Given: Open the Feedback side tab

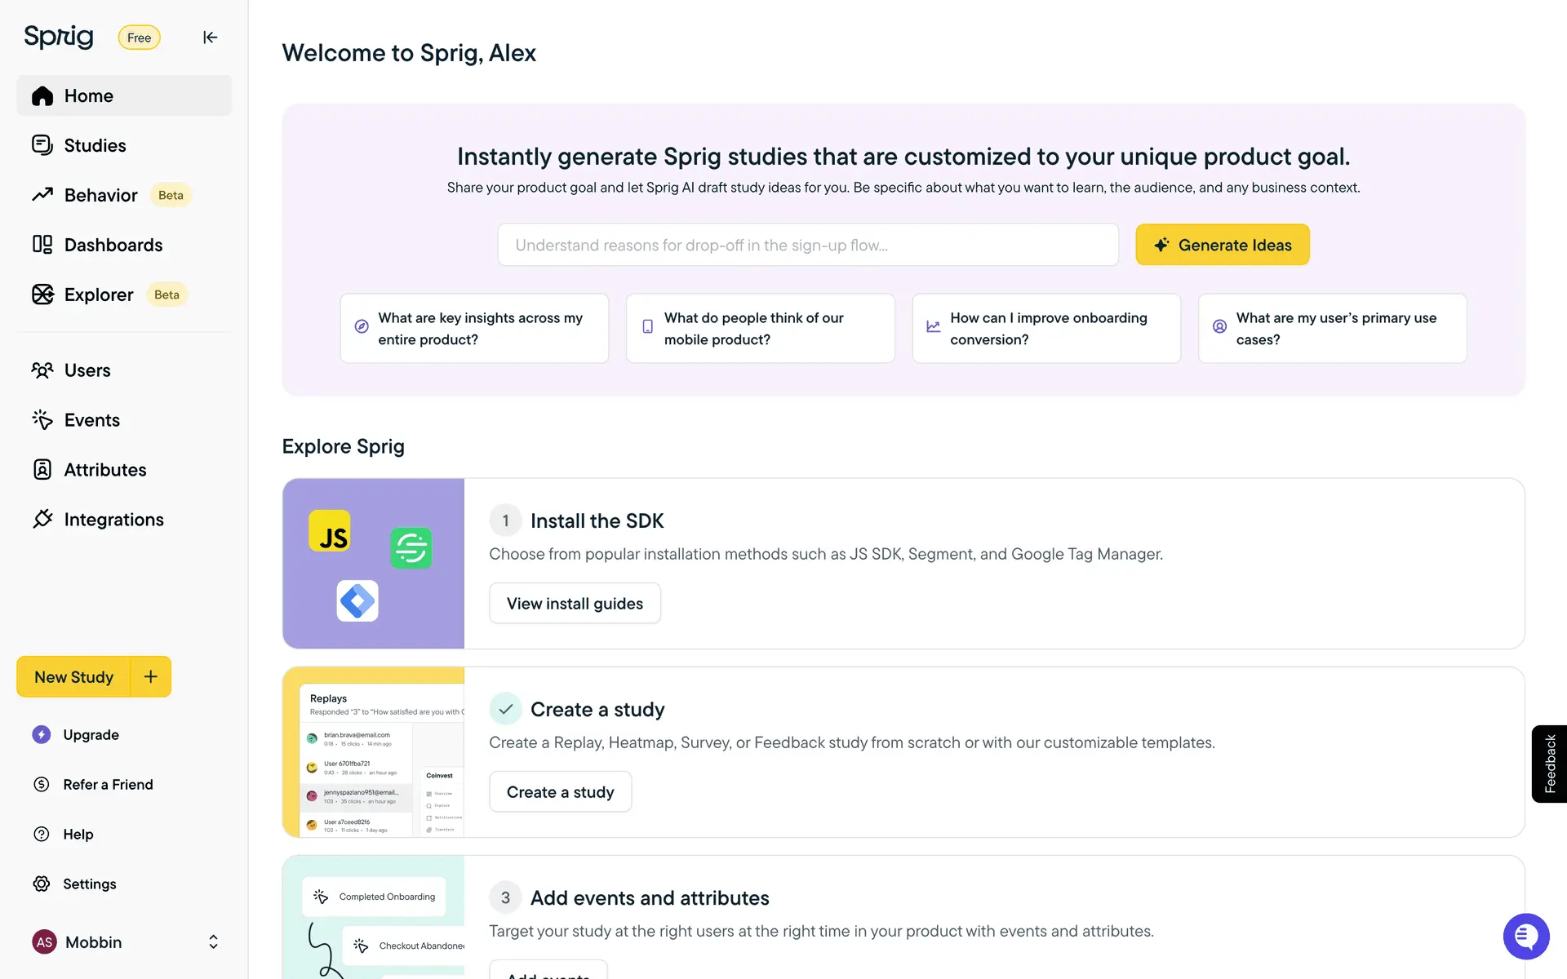Looking at the screenshot, I should 1549,764.
